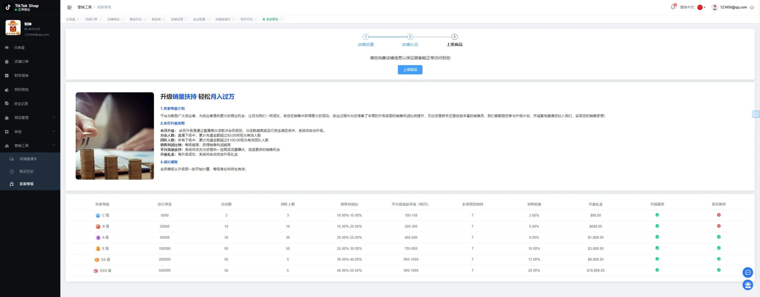The image size is (760, 297).
Task: Open the customer service headset floating icon
Action: [748, 285]
